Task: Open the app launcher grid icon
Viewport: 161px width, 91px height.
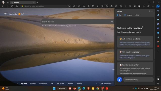Action: (x=6, y=14)
